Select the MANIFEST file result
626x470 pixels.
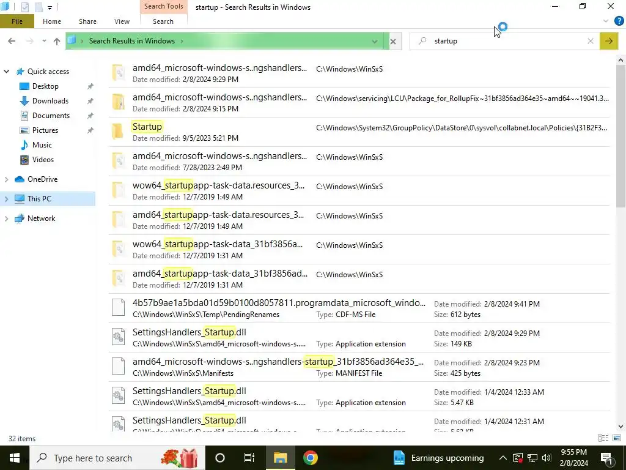pyautogui.click(x=359, y=367)
